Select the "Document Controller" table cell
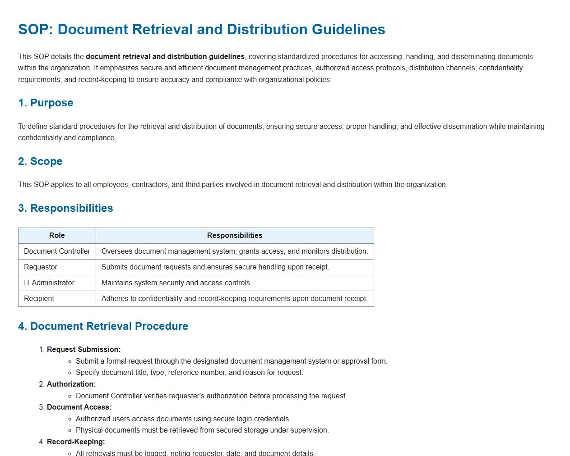 click(57, 251)
